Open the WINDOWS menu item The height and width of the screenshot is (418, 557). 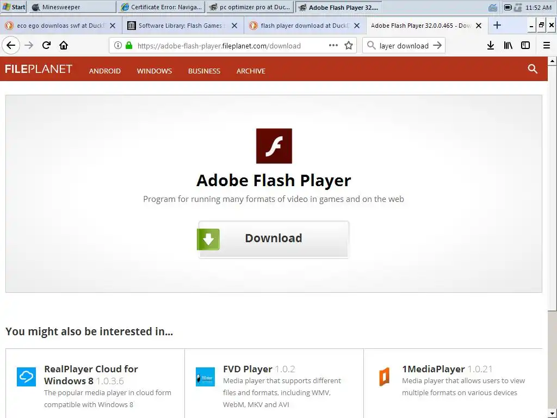[154, 71]
